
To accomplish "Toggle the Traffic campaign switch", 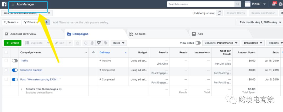I will point(15,61).
